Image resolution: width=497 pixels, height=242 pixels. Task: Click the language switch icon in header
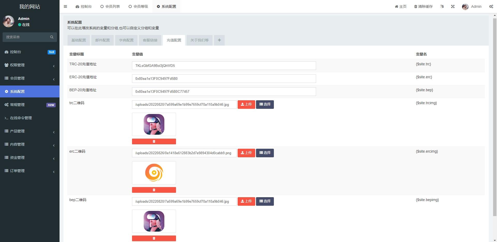(442, 6)
